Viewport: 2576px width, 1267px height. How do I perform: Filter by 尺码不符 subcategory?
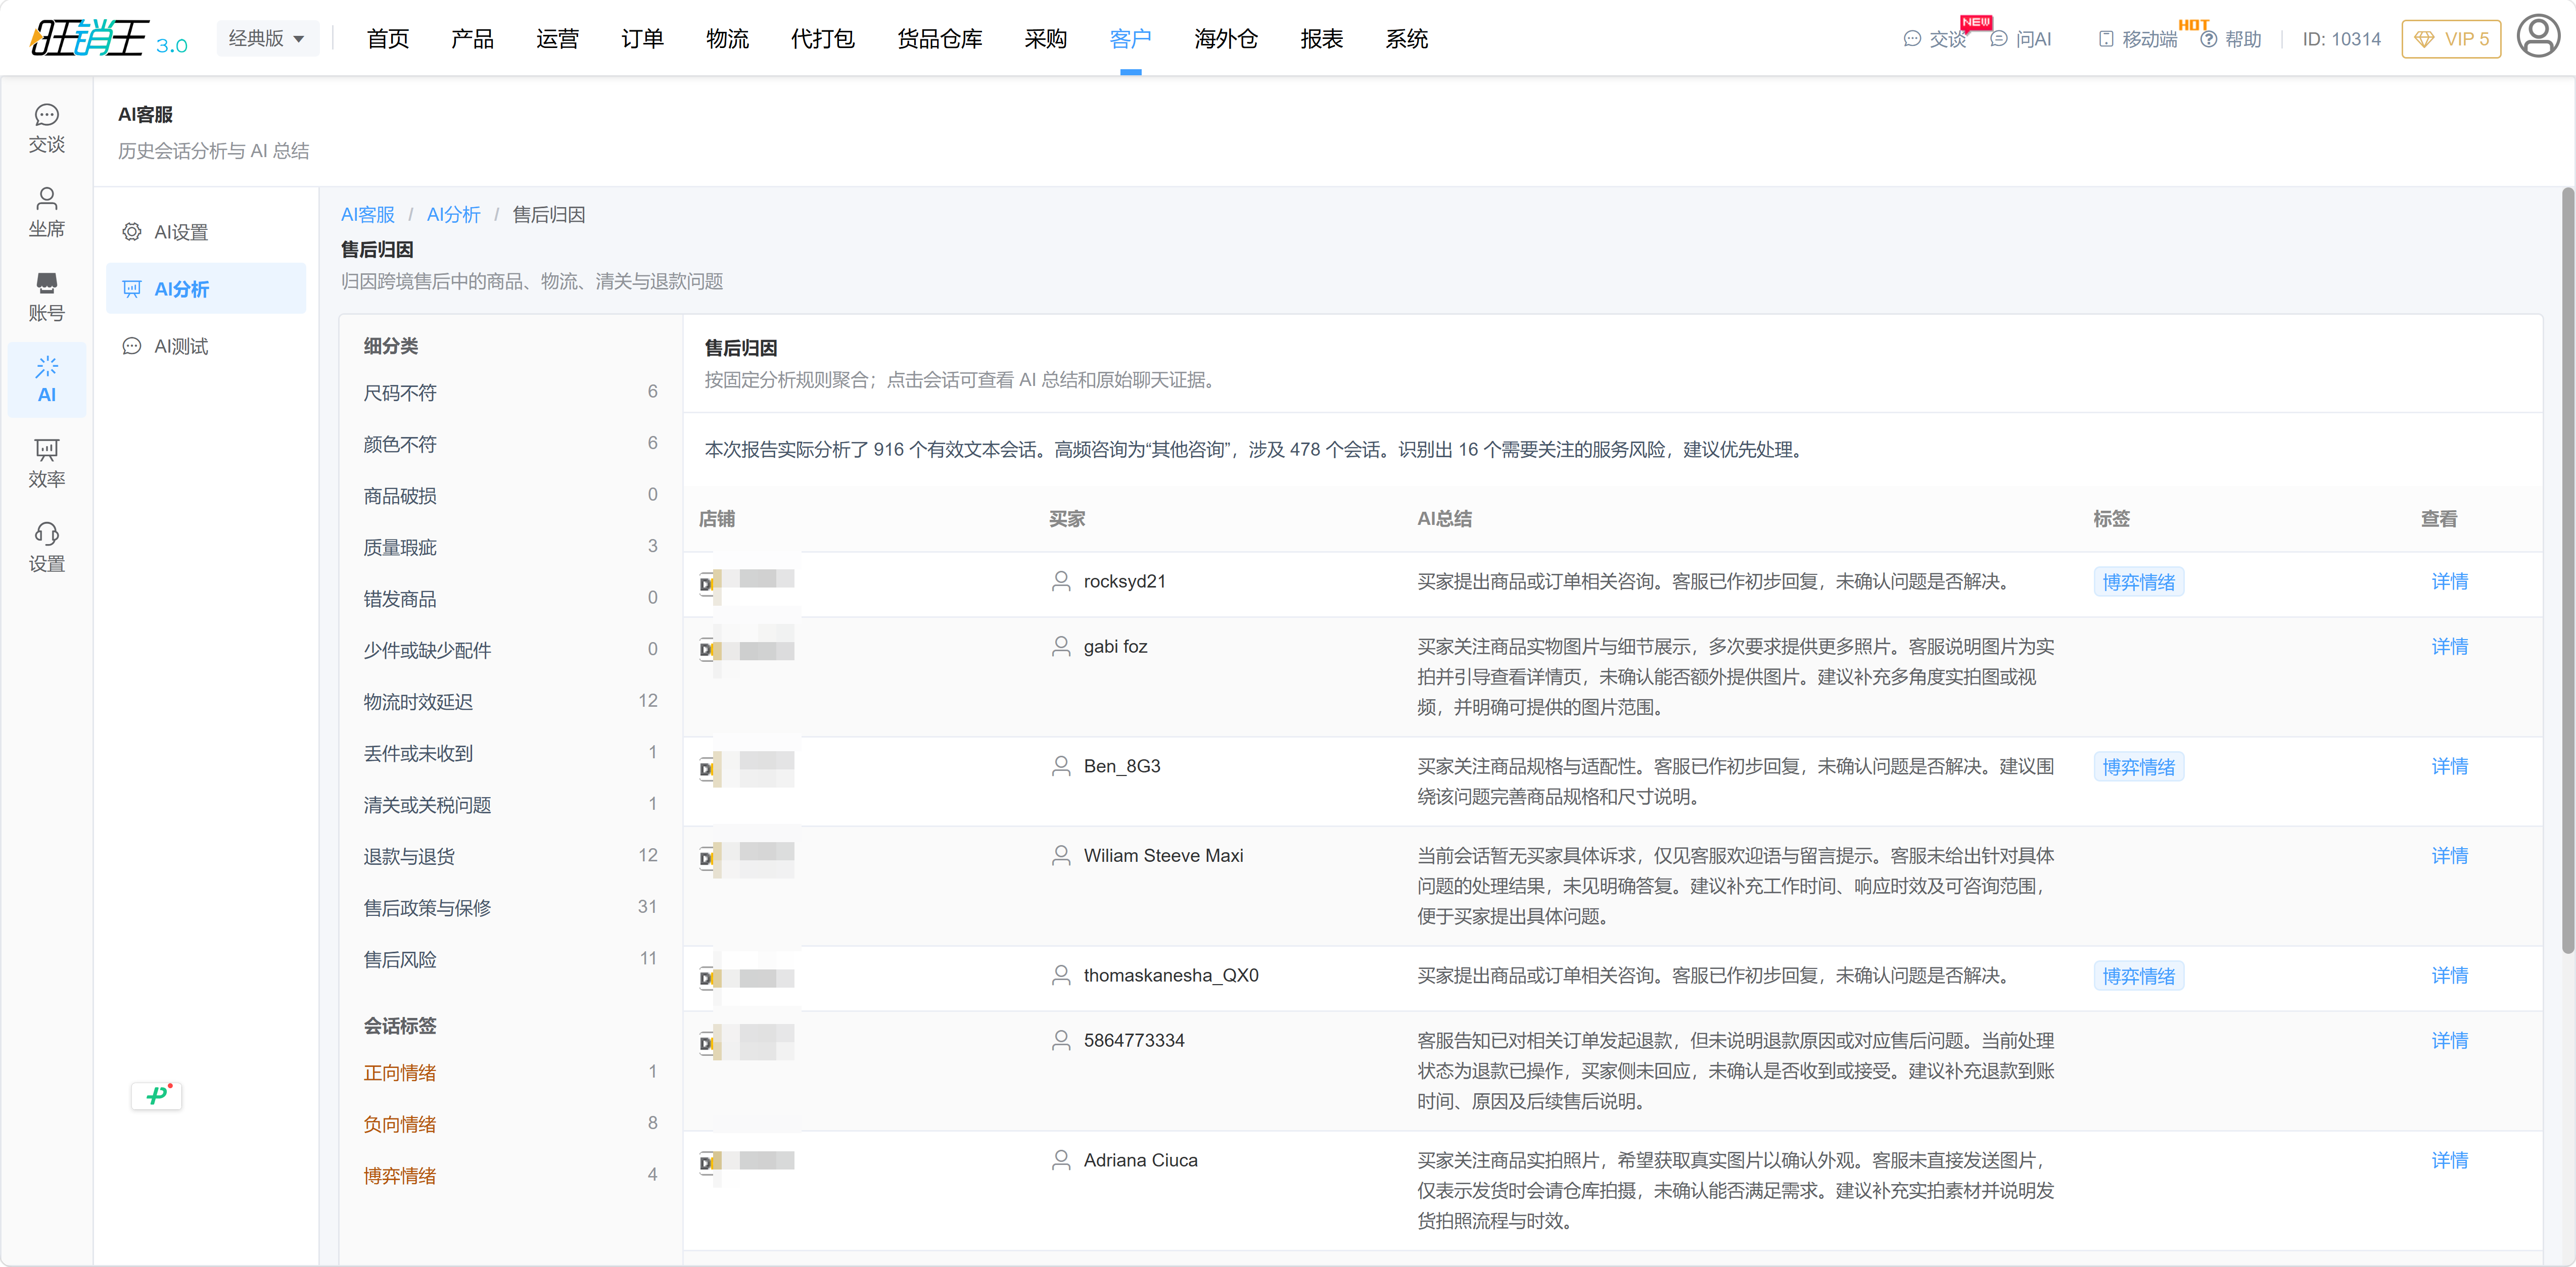pyautogui.click(x=510, y=393)
